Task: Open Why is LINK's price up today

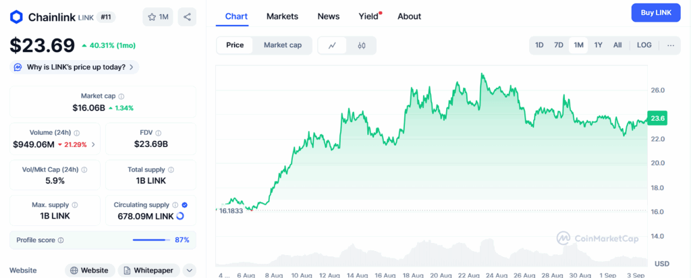Action: 74,67
